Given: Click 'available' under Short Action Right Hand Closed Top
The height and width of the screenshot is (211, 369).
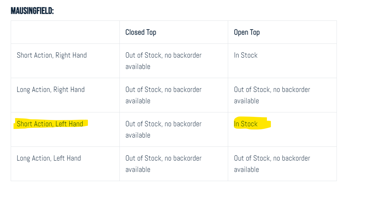Looking at the screenshot, I should [138, 66].
